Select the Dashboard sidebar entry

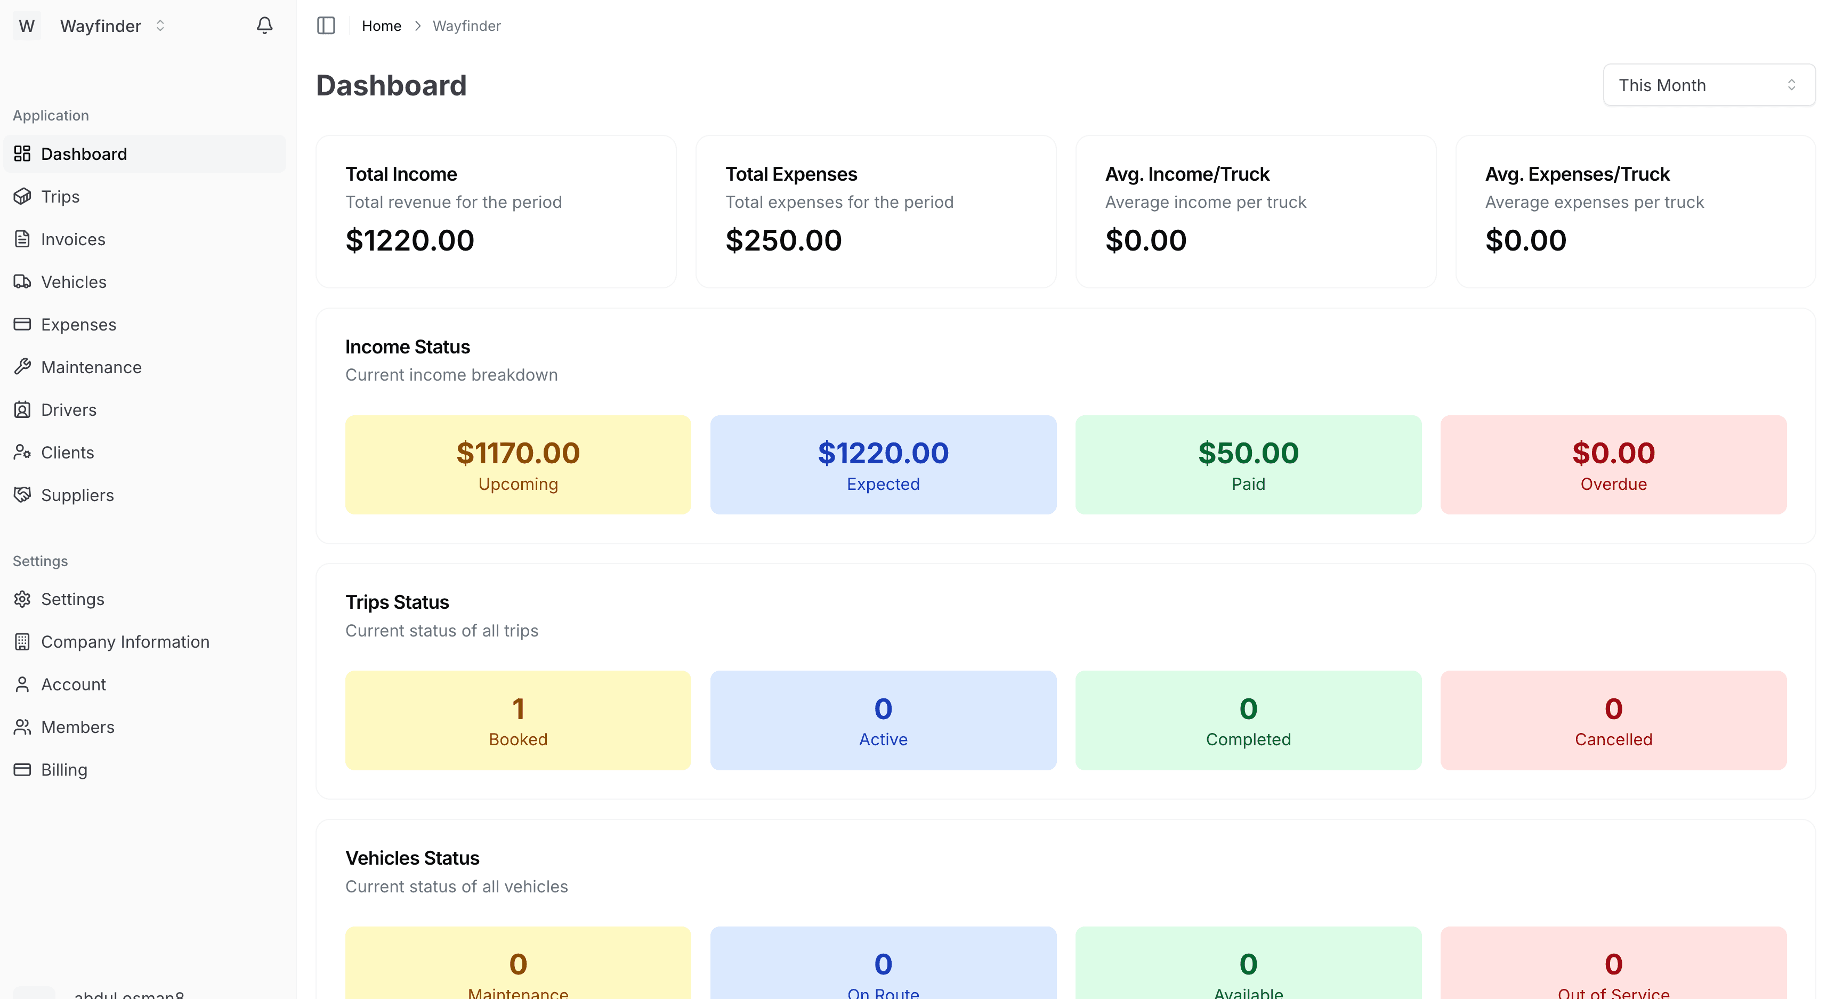pyautogui.click(x=84, y=154)
